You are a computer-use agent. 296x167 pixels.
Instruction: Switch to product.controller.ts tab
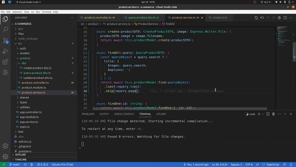pos(98,18)
